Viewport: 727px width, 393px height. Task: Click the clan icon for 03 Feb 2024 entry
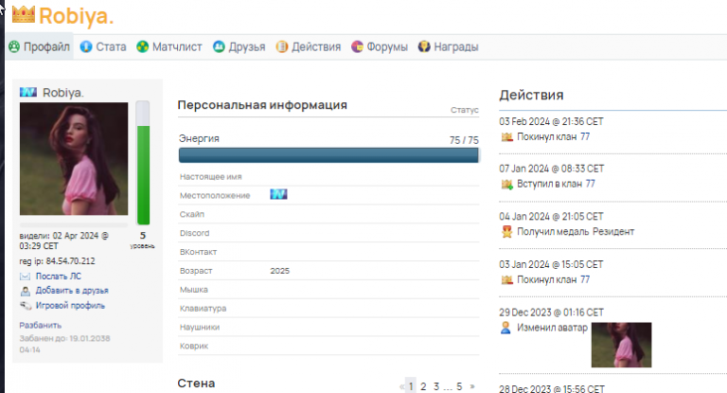pyautogui.click(x=506, y=137)
